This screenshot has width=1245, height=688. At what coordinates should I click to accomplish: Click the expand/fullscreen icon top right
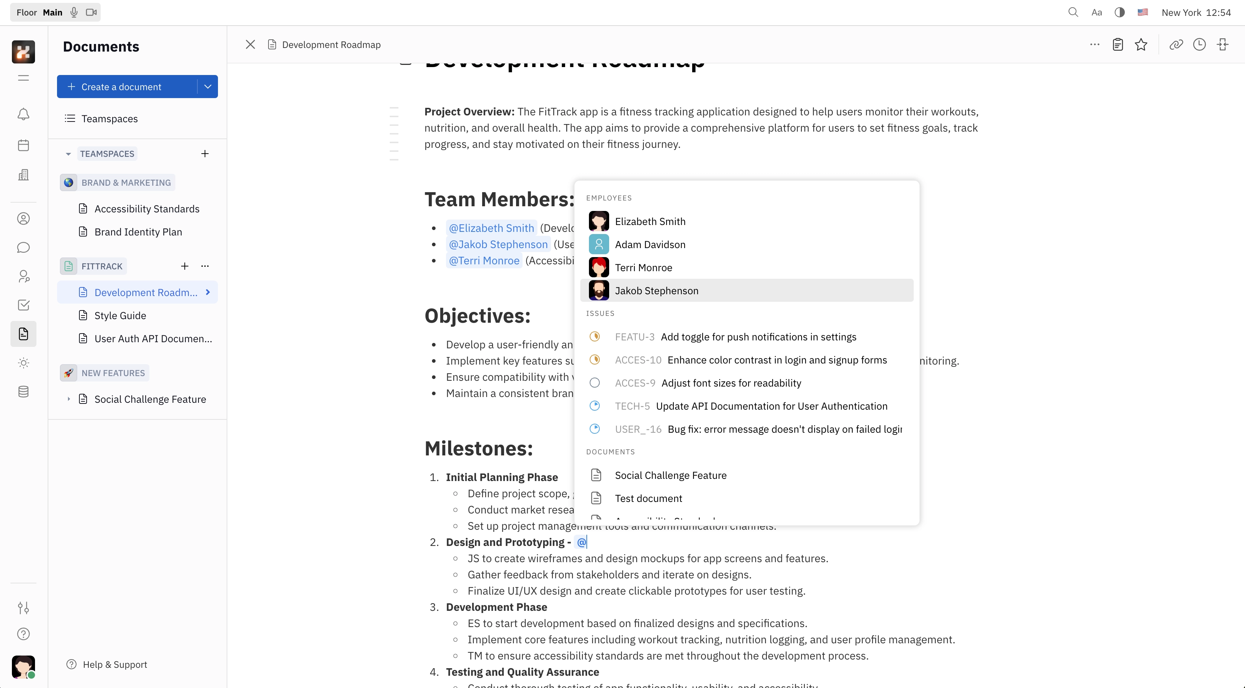(1224, 44)
